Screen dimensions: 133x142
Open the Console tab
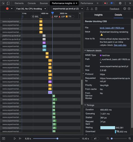click(32, 3)
